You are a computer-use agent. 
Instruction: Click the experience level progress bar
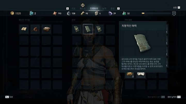[157, 13]
